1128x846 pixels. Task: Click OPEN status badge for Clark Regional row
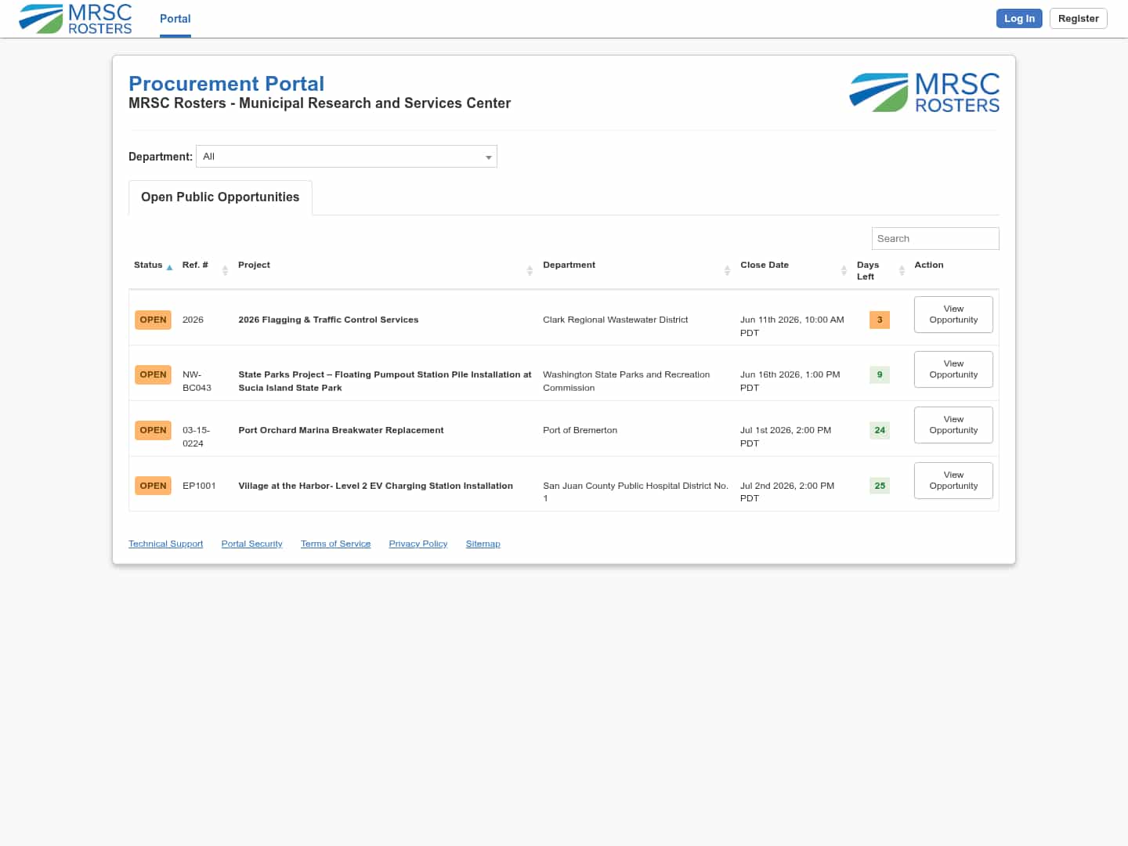click(153, 320)
